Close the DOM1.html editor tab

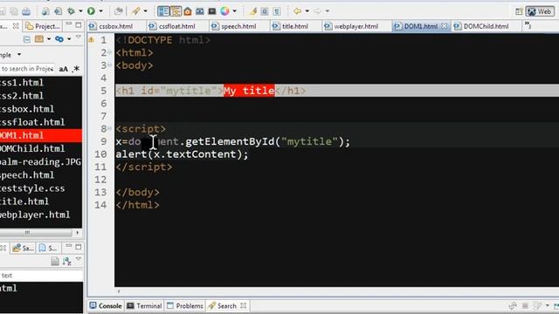pyautogui.click(x=445, y=26)
